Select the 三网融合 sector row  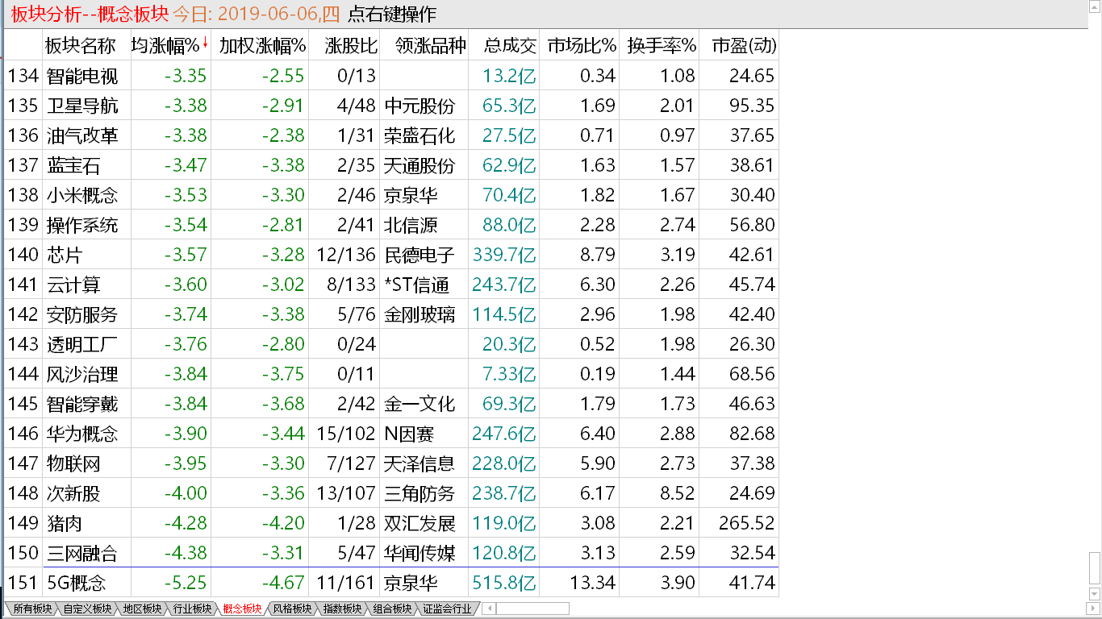tap(391, 553)
